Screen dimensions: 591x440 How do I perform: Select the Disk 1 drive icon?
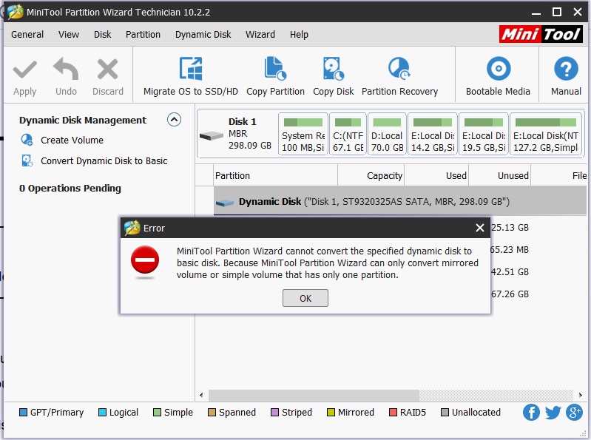click(212, 135)
